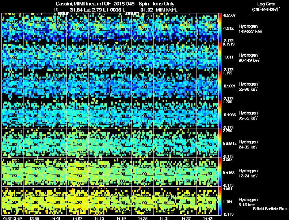Open the 35-55 keV panel at 14:31
This screenshot has height=220, width=289.
point(164,115)
